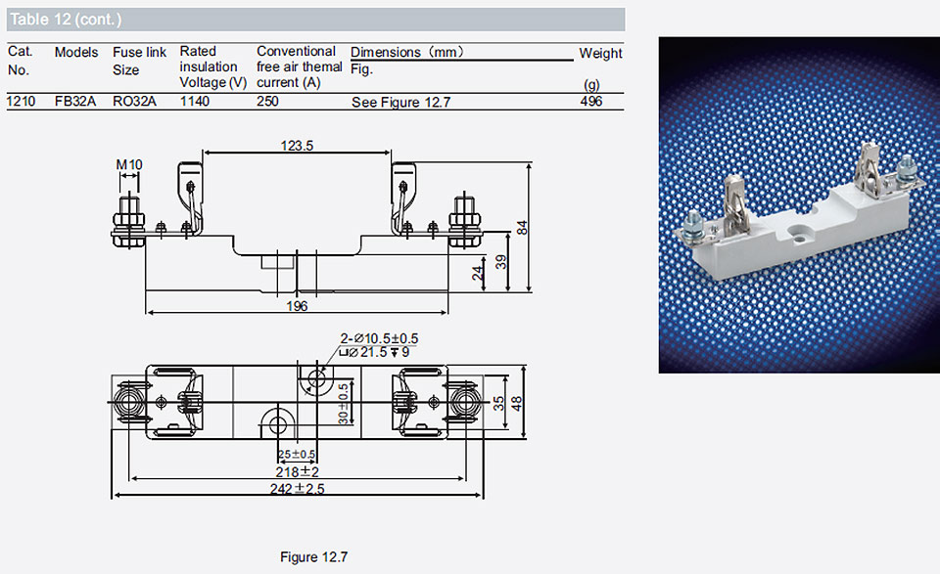Image resolution: width=940 pixels, height=574 pixels.
Task: Click the Figure 12.7 caption
Action: click(x=313, y=557)
